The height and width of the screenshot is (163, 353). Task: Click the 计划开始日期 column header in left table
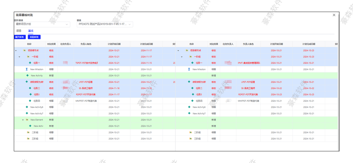coord(114,44)
